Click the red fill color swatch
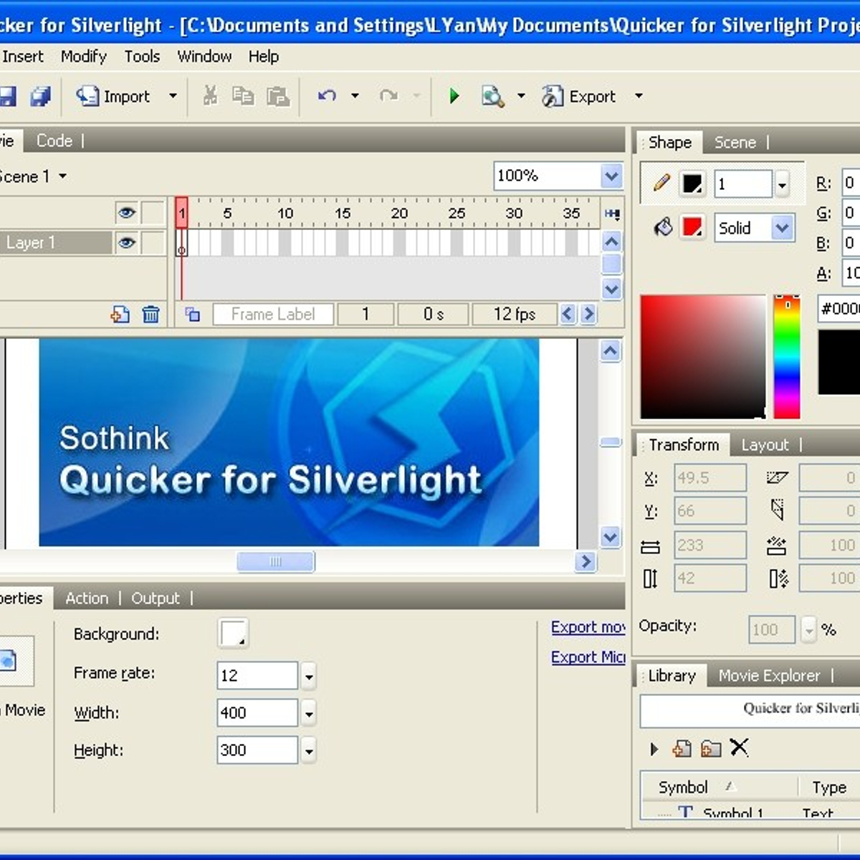 692,228
